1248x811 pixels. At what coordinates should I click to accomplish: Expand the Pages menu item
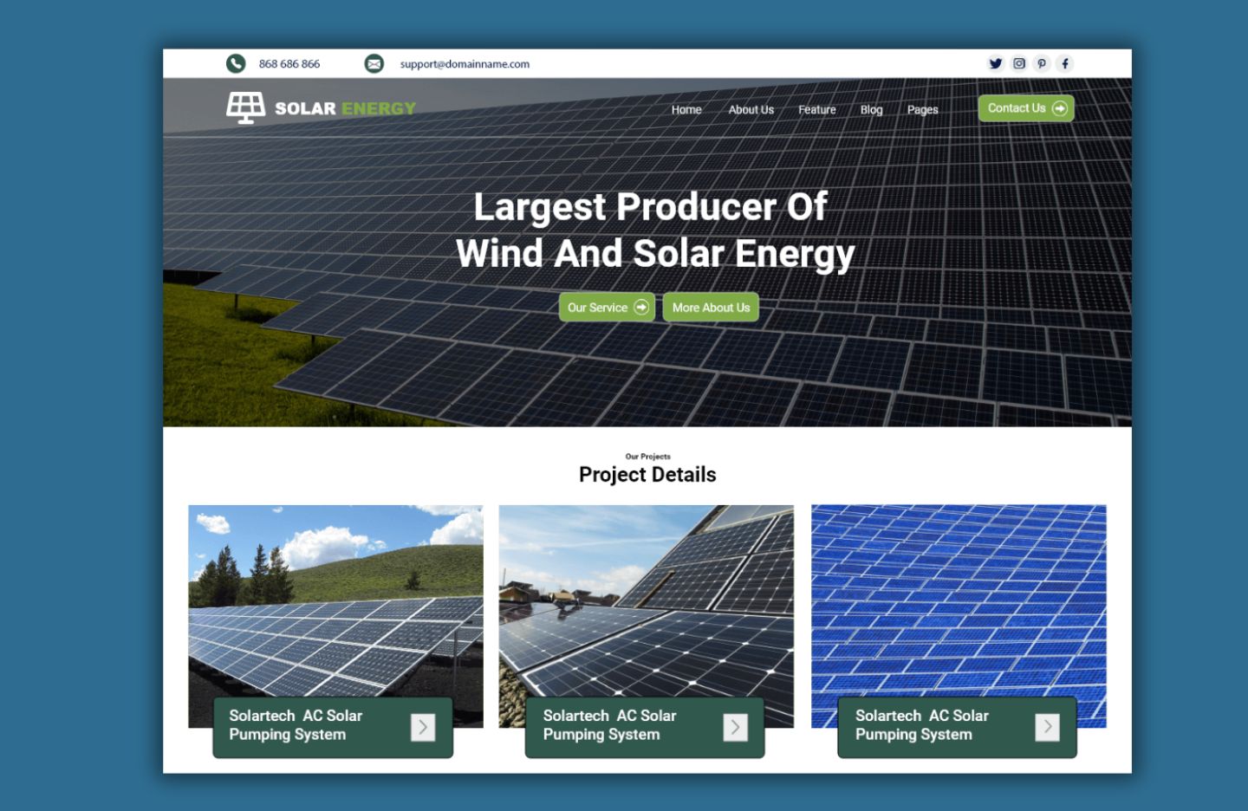[x=922, y=110]
